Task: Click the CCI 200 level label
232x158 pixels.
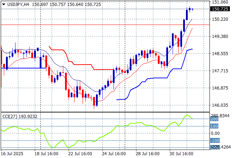Action: (214, 119)
